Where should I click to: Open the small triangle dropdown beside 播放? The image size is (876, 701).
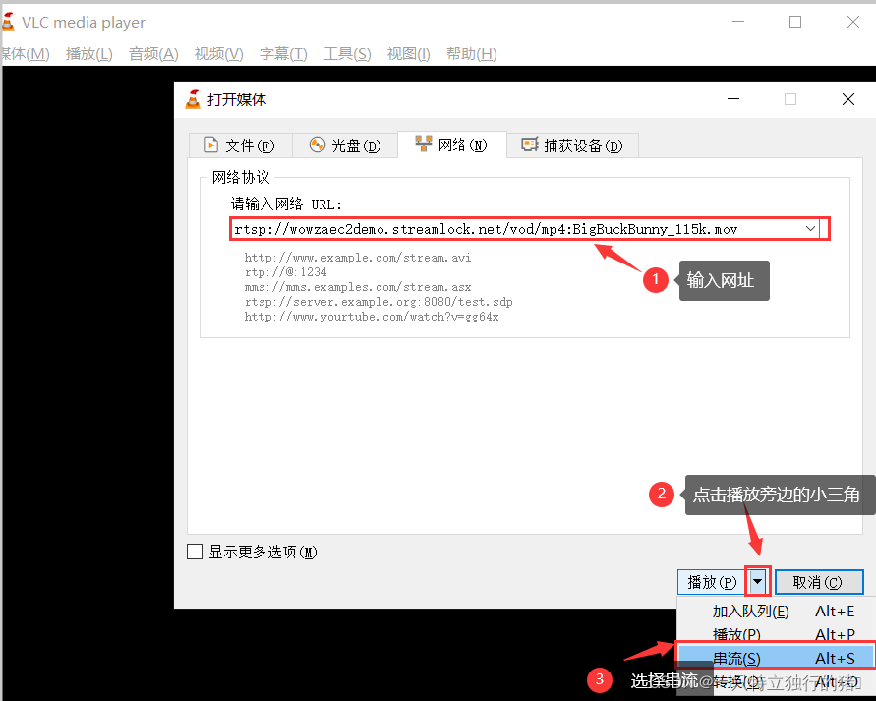coord(757,582)
